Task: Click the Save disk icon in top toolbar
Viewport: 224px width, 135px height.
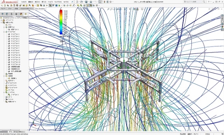Action: pyautogui.click(x=86, y=2)
